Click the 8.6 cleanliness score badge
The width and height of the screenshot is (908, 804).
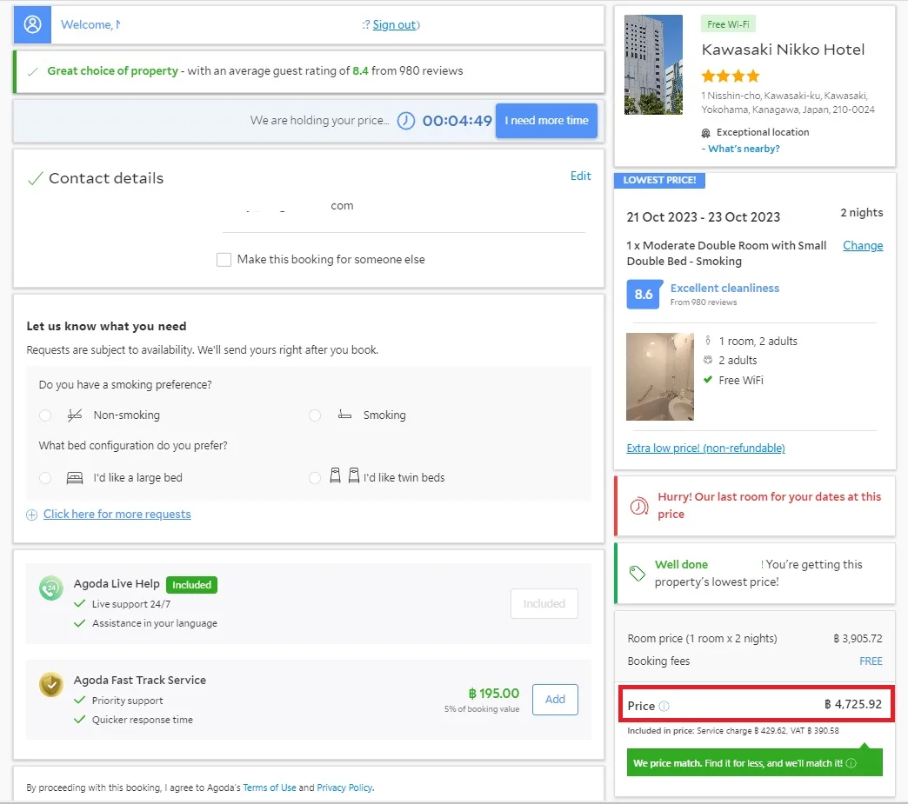pos(644,294)
